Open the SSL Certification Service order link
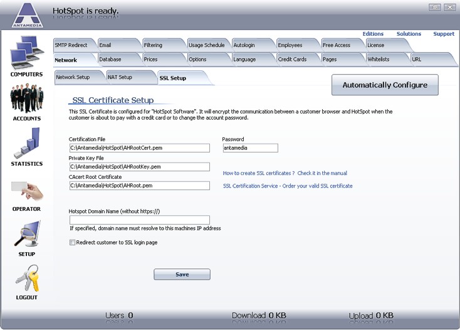460x330 pixels. (288, 186)
